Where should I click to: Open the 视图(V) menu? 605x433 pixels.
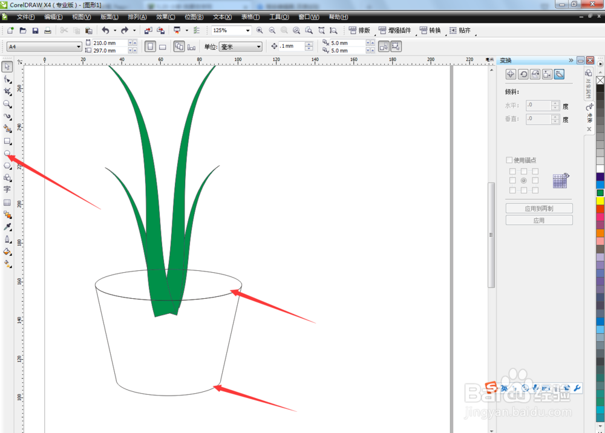(82, 17)
